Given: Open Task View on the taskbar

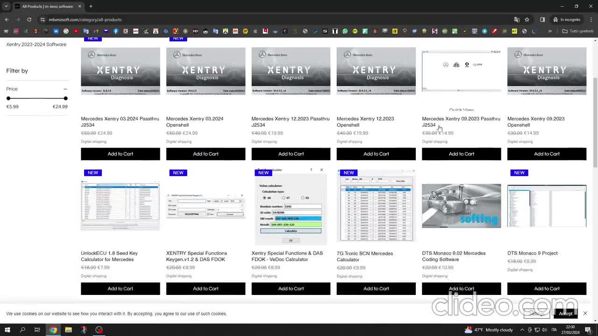Looking at the screenshot, I should pyautogui.click(x=37, y=330).
